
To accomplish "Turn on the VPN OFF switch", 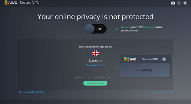I will pos(95,29).
